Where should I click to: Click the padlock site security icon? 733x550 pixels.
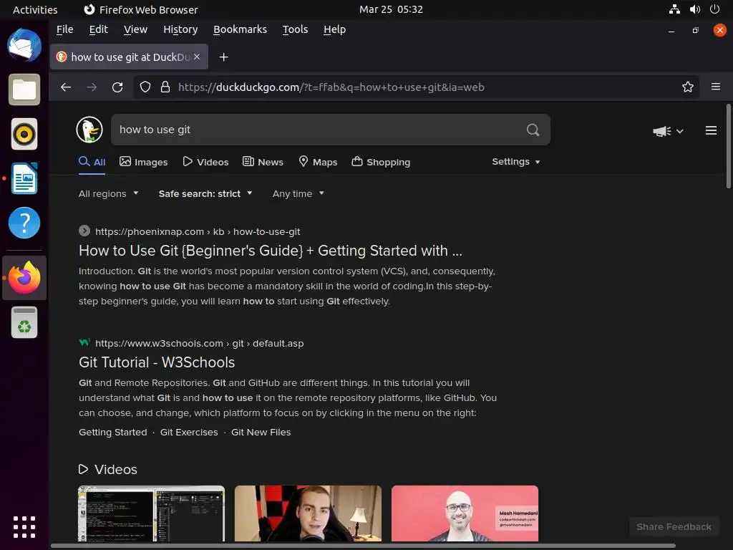pos(165,87)
